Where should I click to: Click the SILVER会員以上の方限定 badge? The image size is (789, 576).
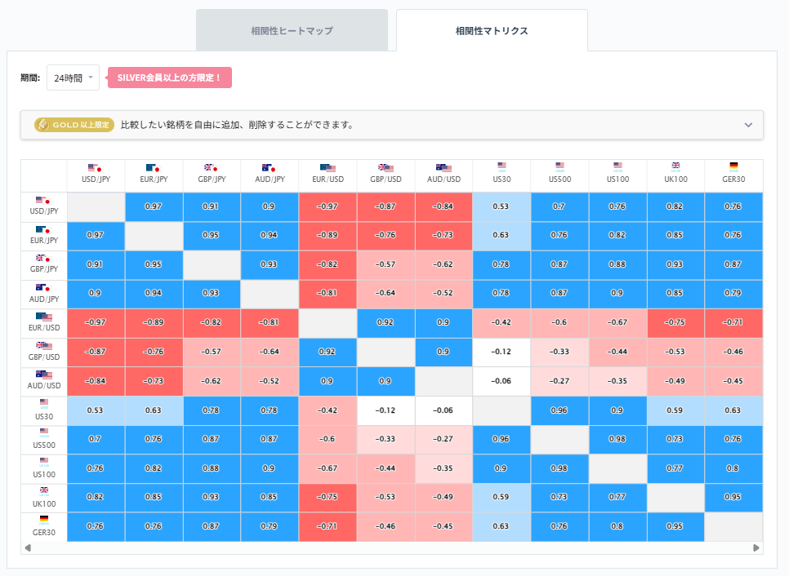tap(169, 78)
